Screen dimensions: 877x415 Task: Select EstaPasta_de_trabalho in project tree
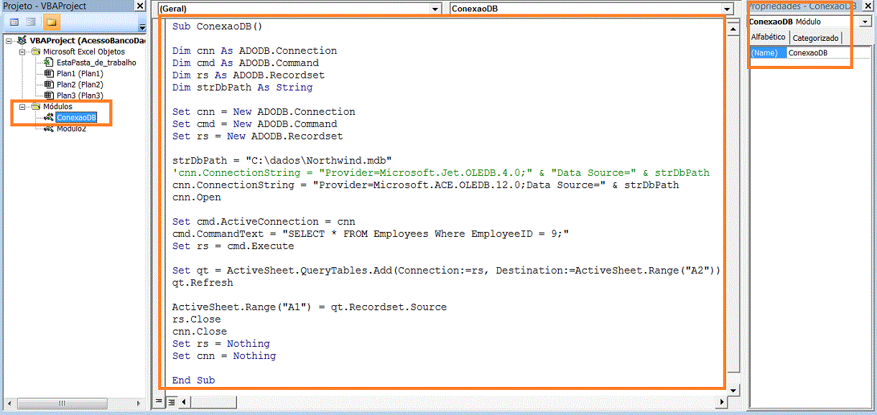tap(96, 62)
